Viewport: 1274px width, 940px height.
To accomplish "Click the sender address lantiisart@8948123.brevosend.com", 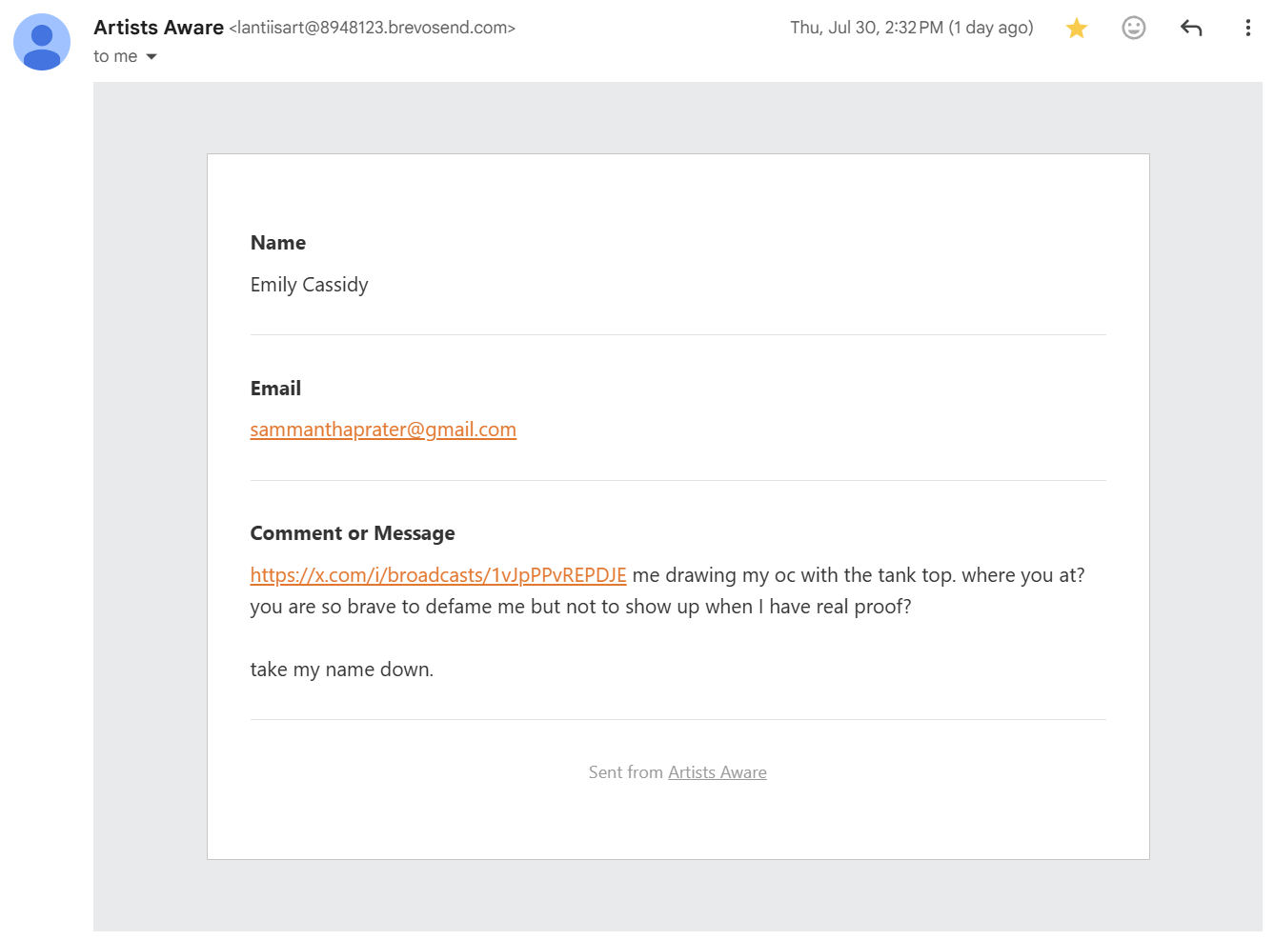I will [x=373, y=28].
